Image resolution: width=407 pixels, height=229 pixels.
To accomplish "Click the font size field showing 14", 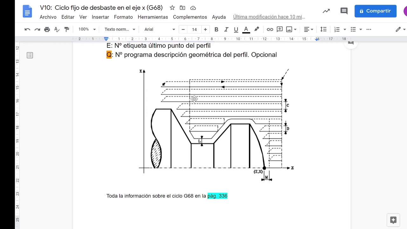I will [194, 29].
